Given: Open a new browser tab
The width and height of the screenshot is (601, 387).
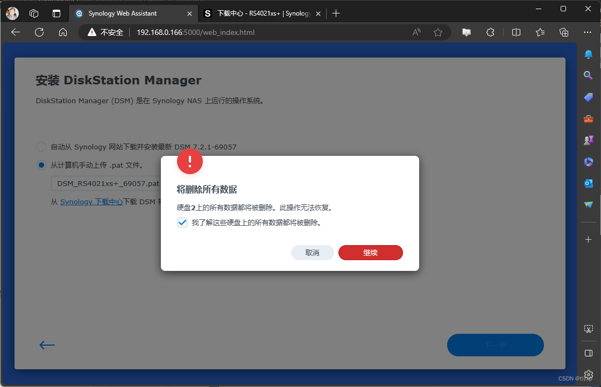Looking at the screenshot, I should [x=336, y=13].
